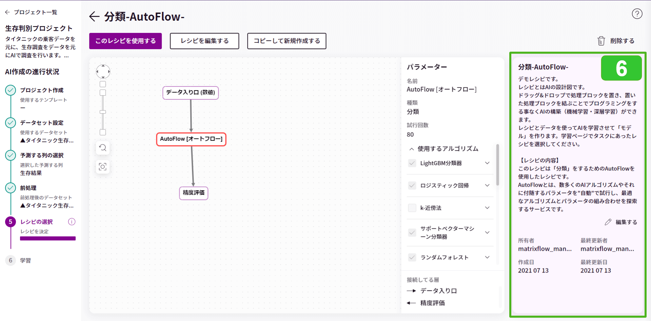Click 精度評価 in 接続してる層
The width and height of the screenshot is (651, 321).
pyautogui.click(x=433, y=303)
